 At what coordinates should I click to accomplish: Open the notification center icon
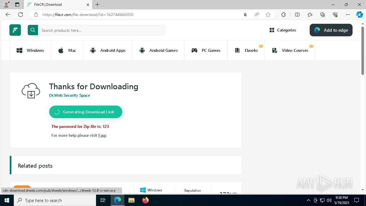(357, 200)
